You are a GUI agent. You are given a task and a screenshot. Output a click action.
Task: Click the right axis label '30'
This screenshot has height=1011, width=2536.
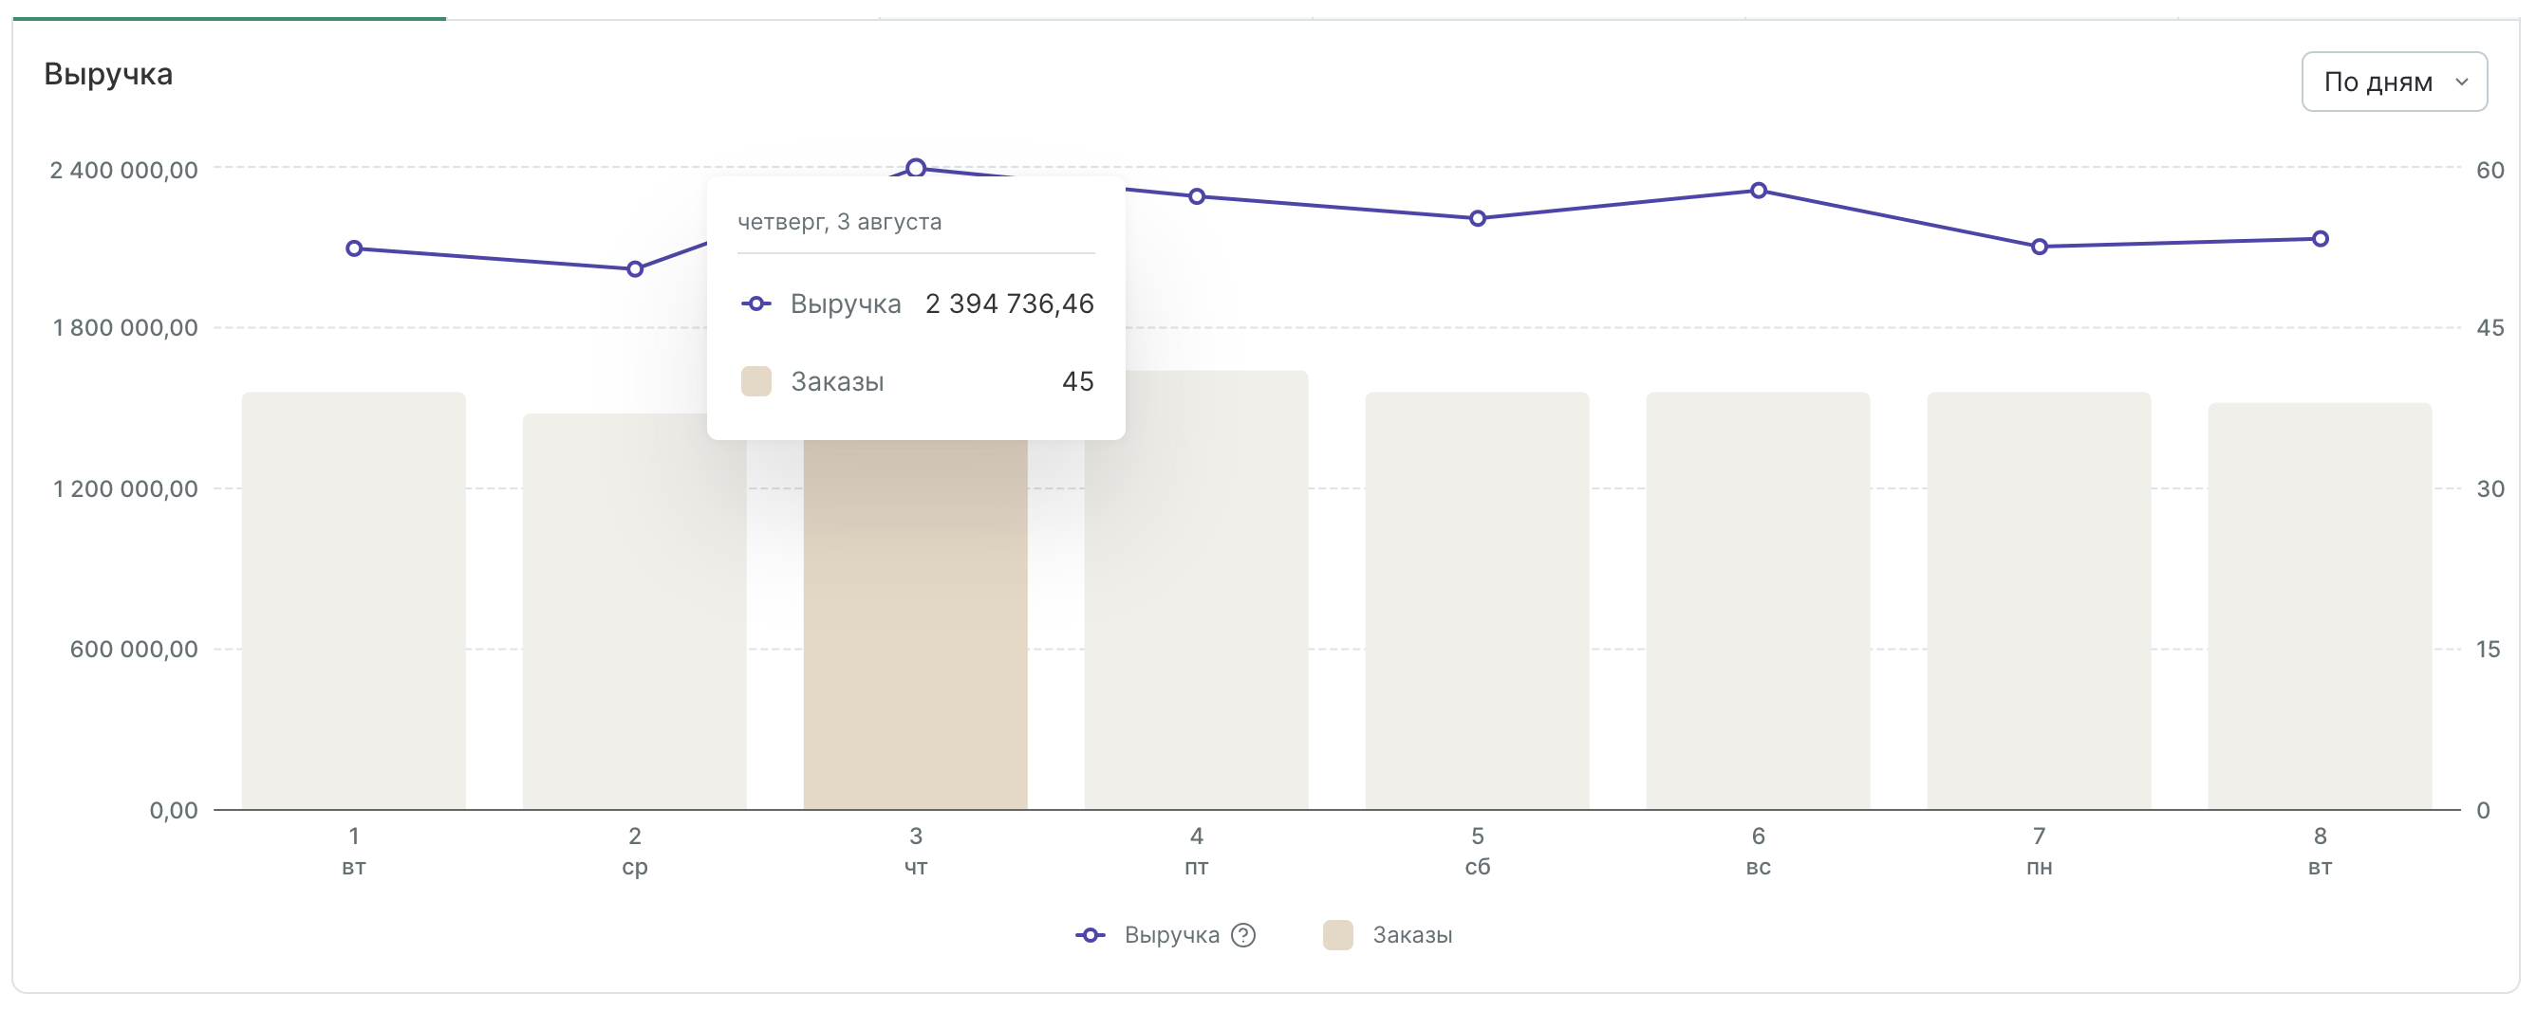click(2489, 488)
